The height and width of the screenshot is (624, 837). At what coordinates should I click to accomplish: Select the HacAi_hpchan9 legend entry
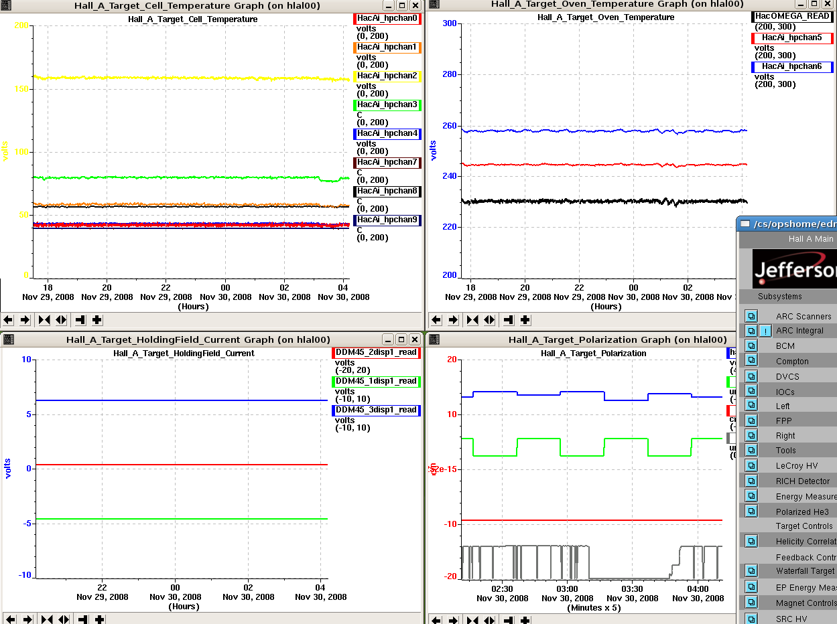[387, 220]
